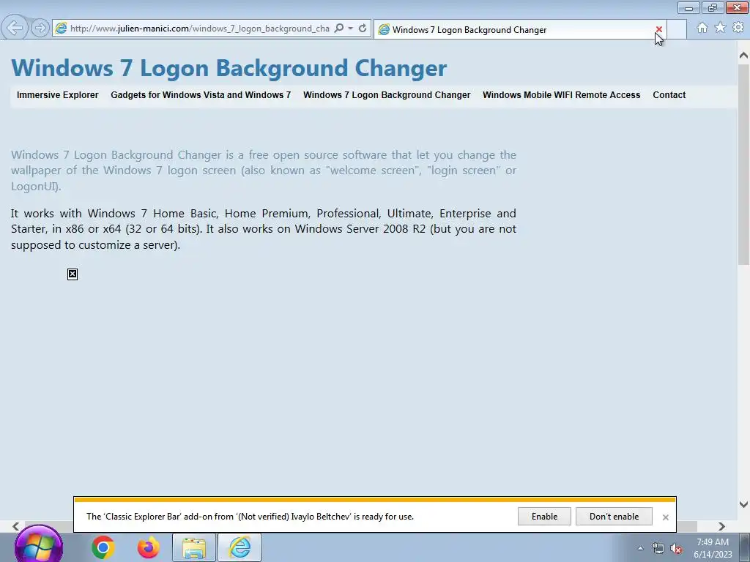Open Windows Mobile WIFI Remote Access link
Viewport: 750px width, 562px height.
(562, 95)
